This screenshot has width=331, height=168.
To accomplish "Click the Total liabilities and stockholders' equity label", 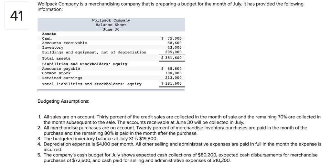I will coord(92,84).
